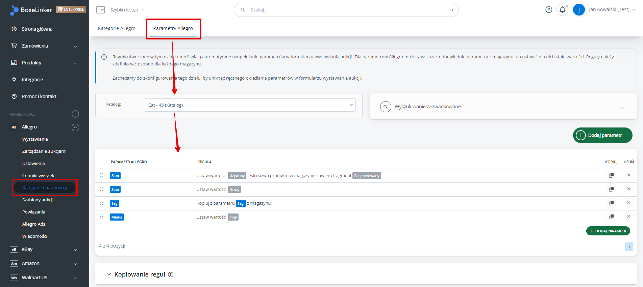Viewport: 643px width, 287px height.
Task: Open Allegro Ustawienia
Action: point(33,163)
